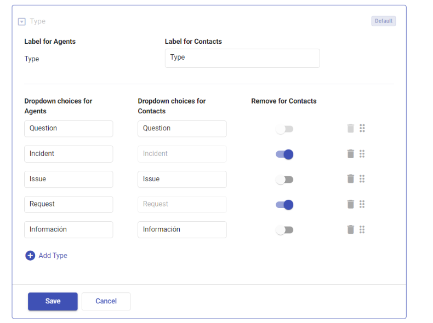Click the plus icon beside Add Type

point(30,256)
